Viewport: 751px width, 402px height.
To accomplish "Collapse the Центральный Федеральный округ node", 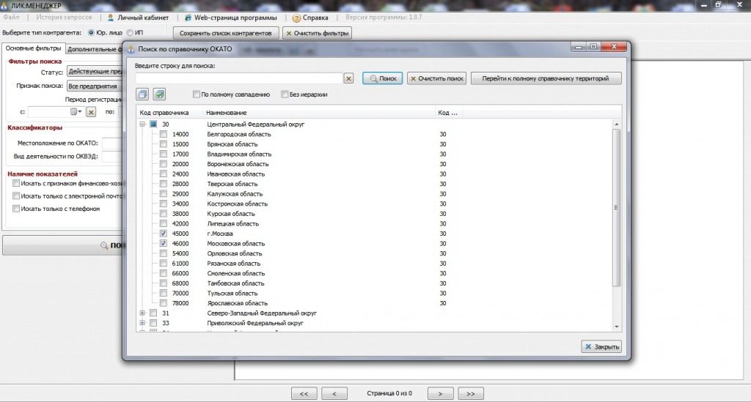I will pos(142,124).
